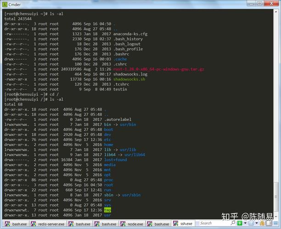The image size is (281, 229).
Task: Click the usr/sbin symlink target
Action: [131, 195]
